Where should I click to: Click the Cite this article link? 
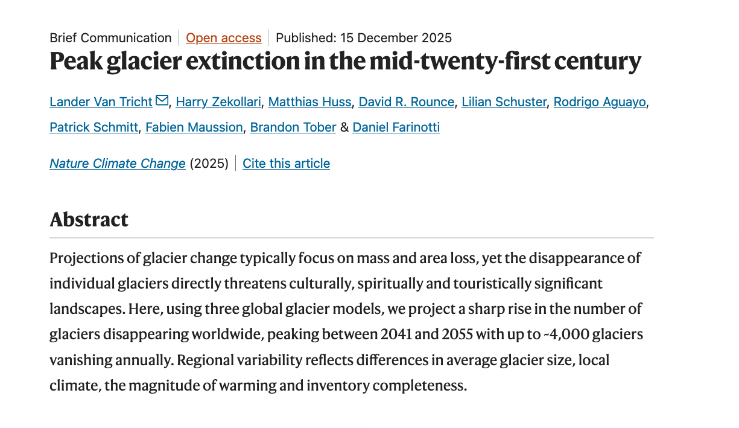[x=286, y=164]
